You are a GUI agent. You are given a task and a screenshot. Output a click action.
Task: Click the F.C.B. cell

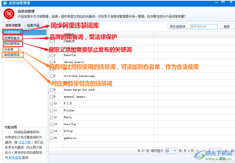coord(109,104)
